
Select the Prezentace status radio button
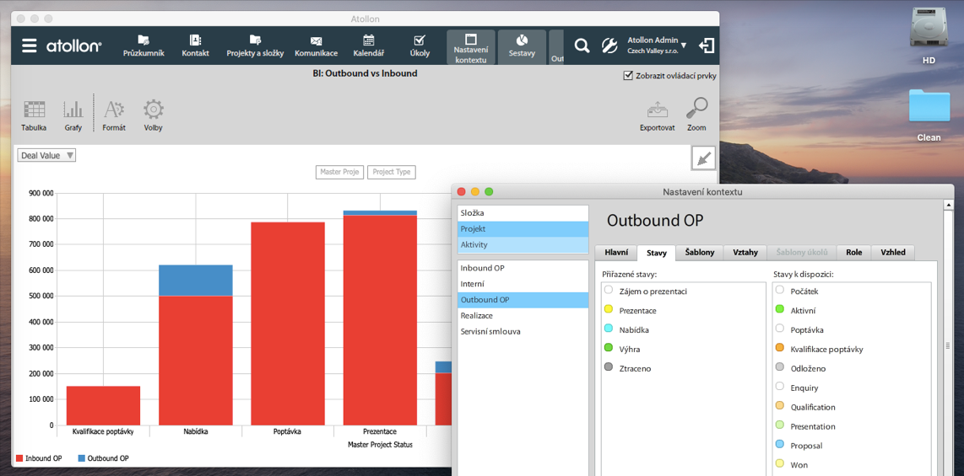(609, 309)
